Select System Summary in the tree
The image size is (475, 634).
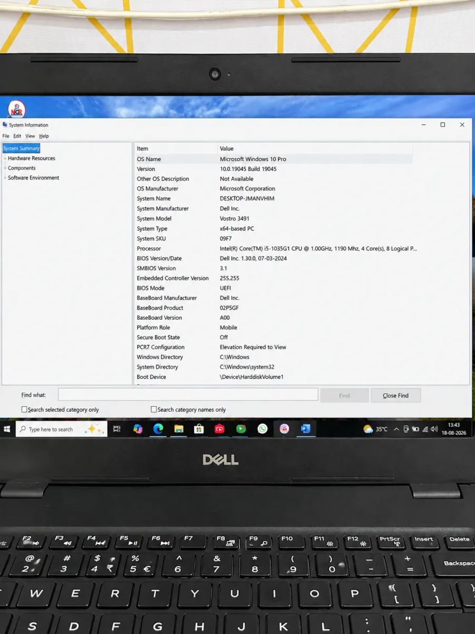point(21,148)
